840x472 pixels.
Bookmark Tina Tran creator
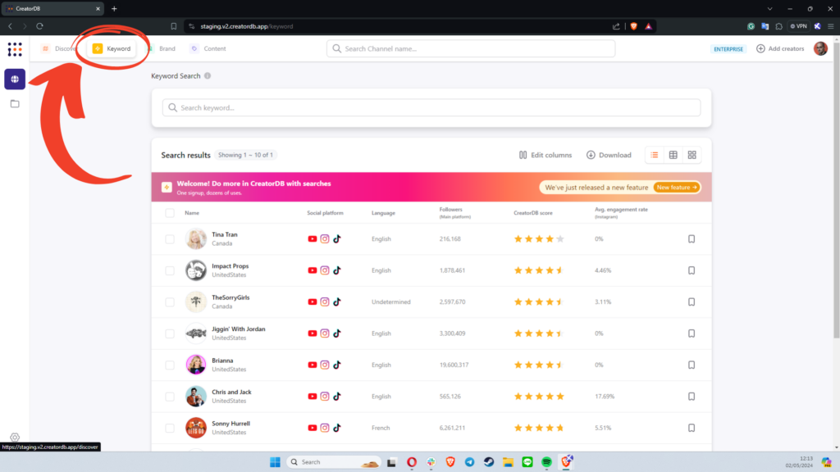click(x=692, y=239)
